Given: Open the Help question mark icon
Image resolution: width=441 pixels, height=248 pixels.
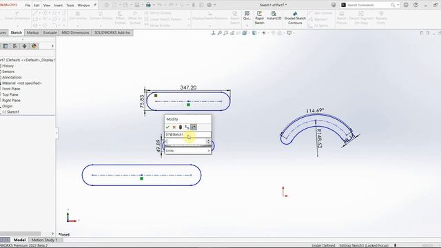Looking at the screenshot, I should pos(416,5).
